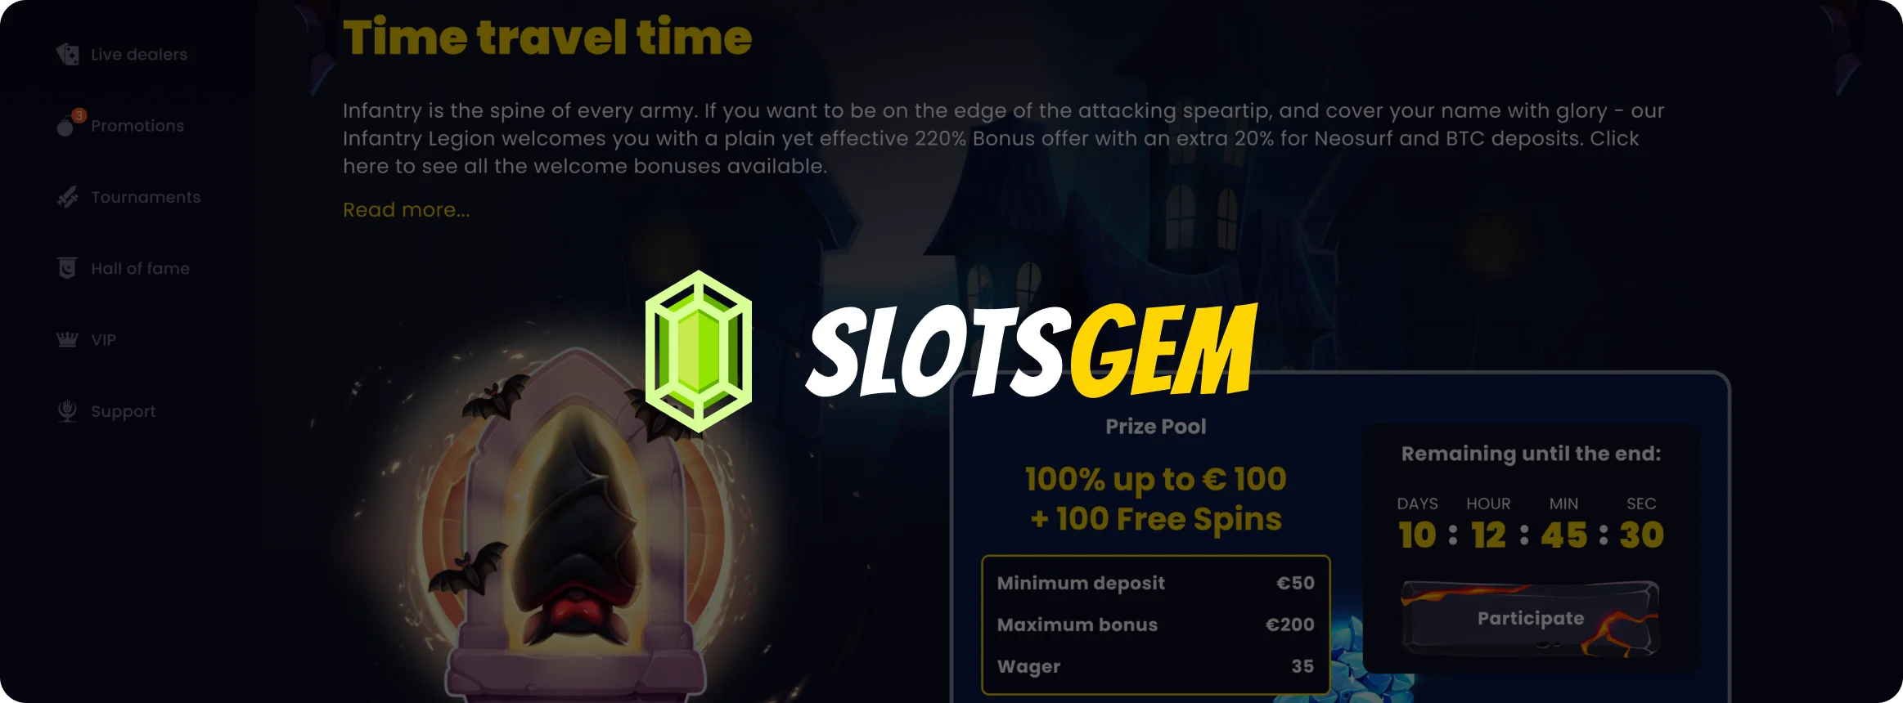
Task: Click the Promotions notification badge
Action: [79, 115]
